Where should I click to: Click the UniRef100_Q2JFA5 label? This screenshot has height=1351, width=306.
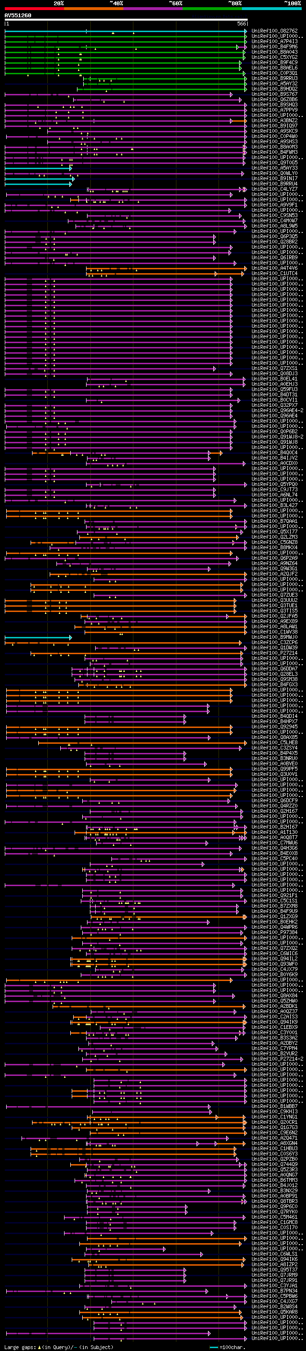(274, 616)
